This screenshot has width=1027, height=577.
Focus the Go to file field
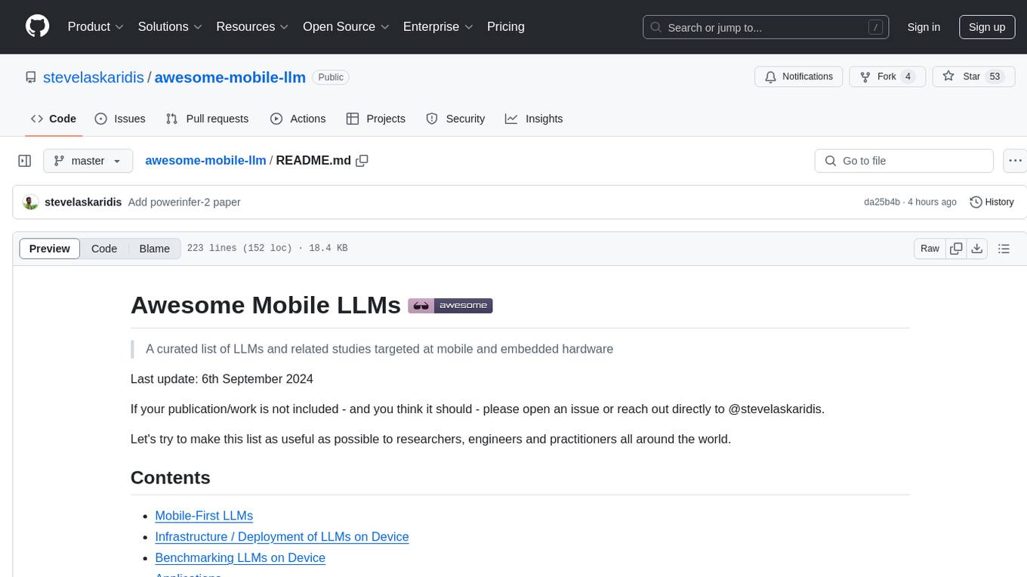click(904, 161)
